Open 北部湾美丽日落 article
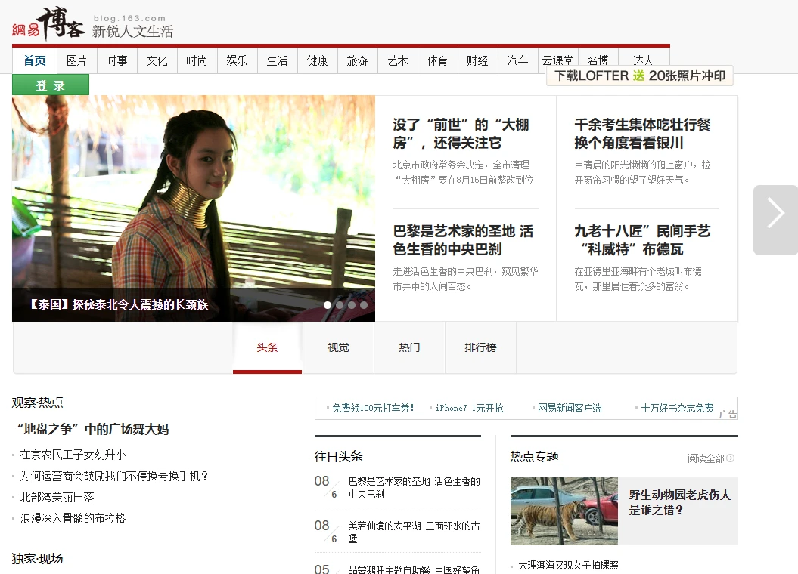Image resolution: width=798 pixels, height=574 pixels. pyautogui.click(x=57, y=497)
